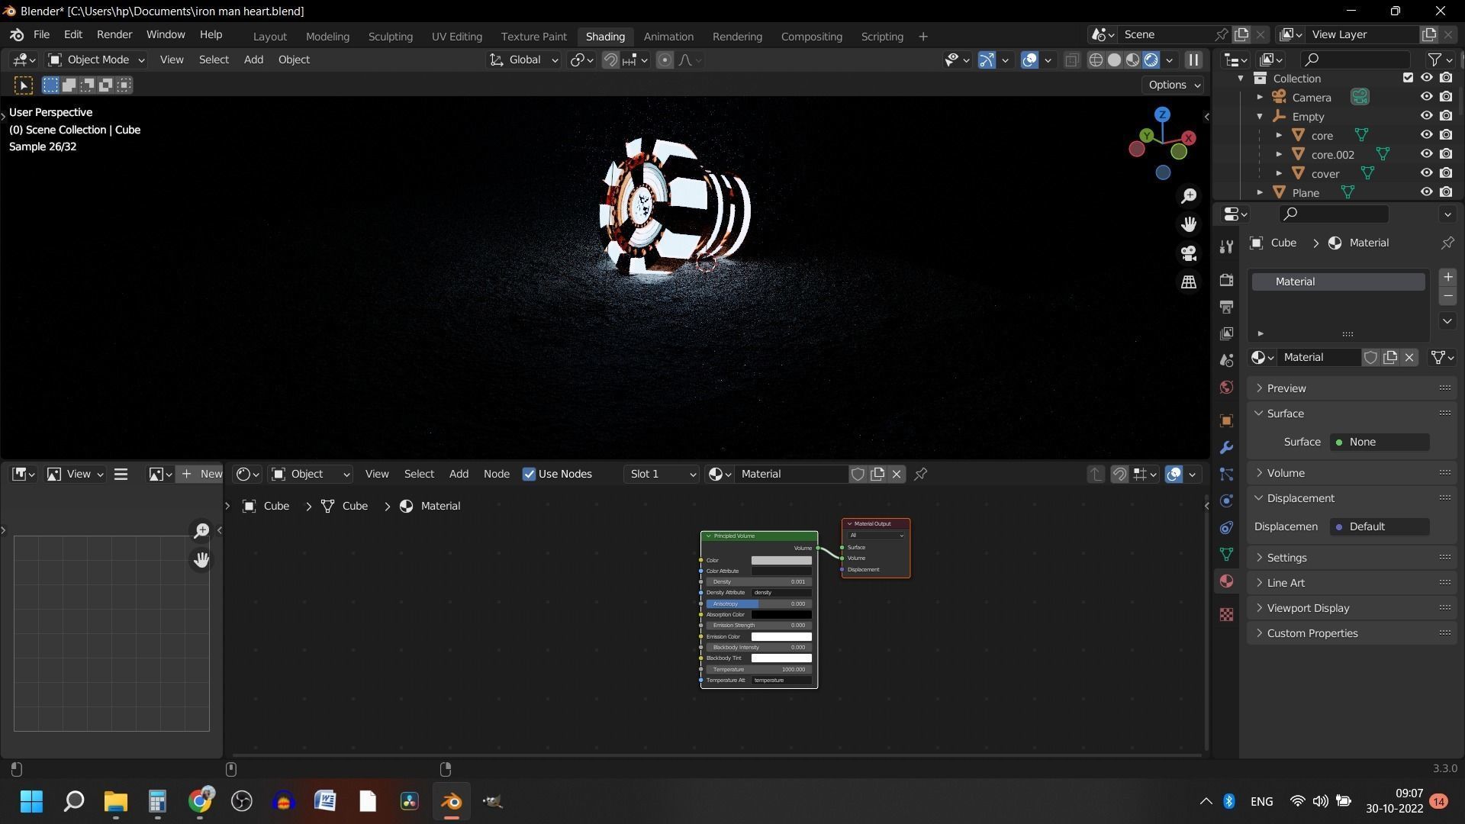Expand Viewport Display panel
Viewport: 1465px width, 824px height.
pyautogui.click(x=1308, y=608)
